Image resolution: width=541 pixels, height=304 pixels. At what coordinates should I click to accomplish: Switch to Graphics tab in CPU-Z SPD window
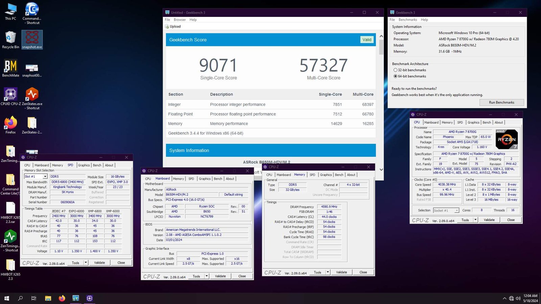84,165
